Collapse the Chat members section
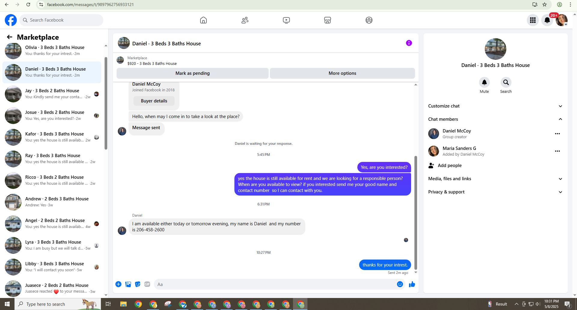Viewport: 577px width, 310px height. 495,119
